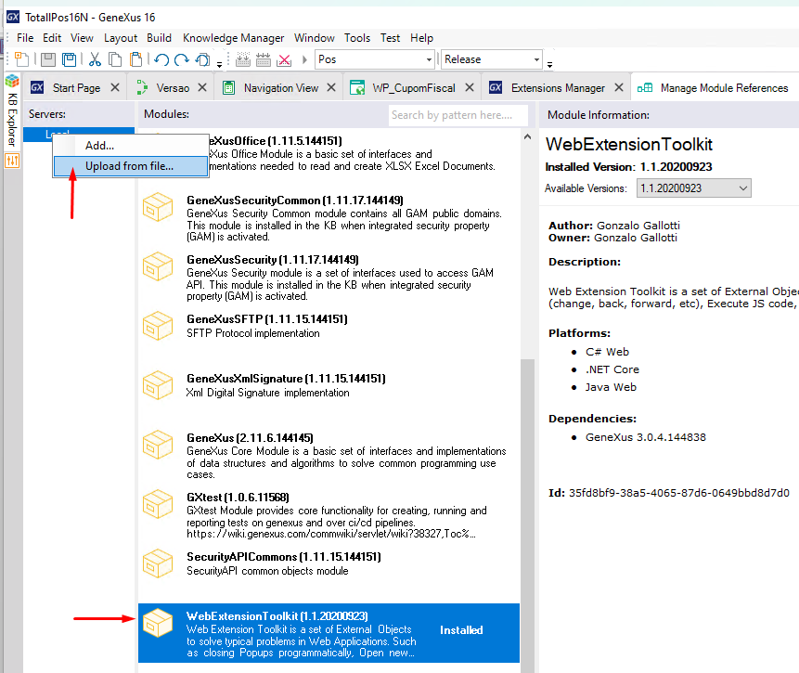Click the Cut scissors icon

pyautogui.click(x=95, y=59)
